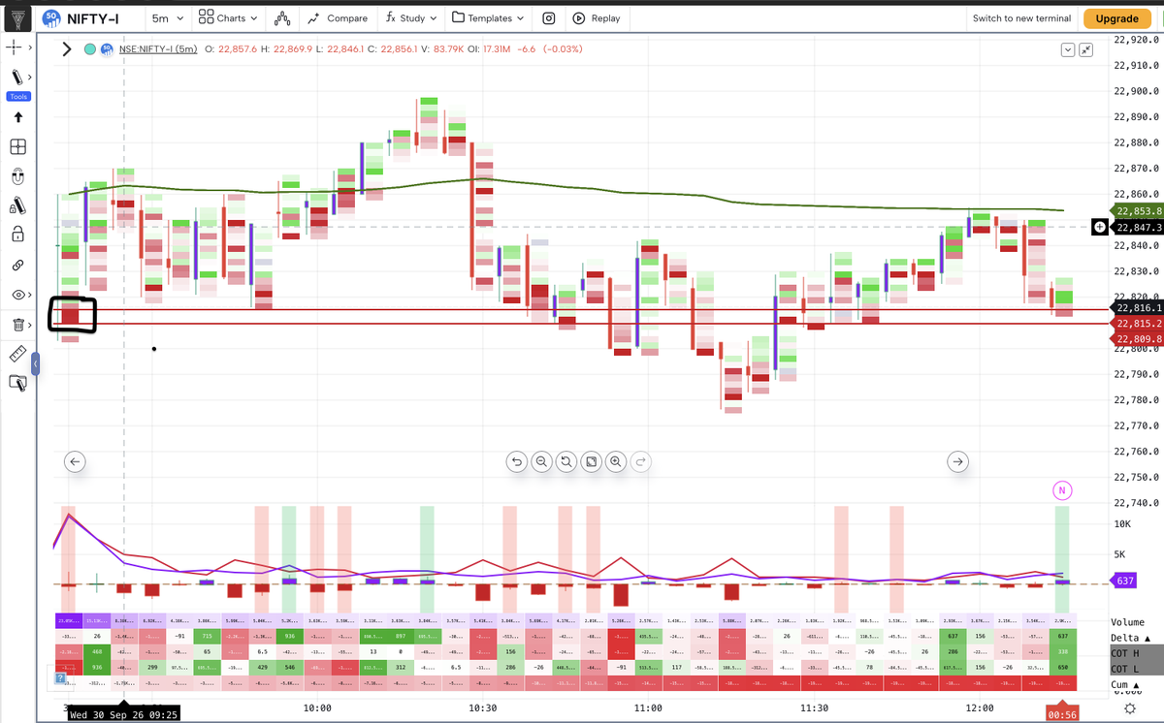1164x723 pixels.
Task: Click the orange Upgrade button
Action: point(1116,17)
